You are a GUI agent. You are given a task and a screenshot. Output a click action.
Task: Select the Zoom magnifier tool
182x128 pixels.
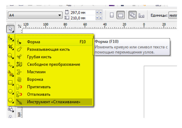(x=11, y=56)
